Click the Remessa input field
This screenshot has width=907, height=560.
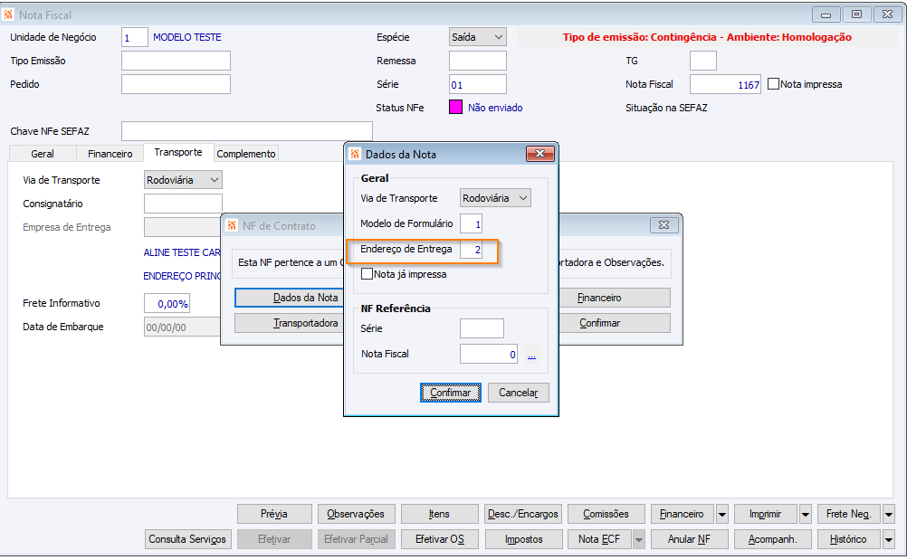(x=478, y=61)
